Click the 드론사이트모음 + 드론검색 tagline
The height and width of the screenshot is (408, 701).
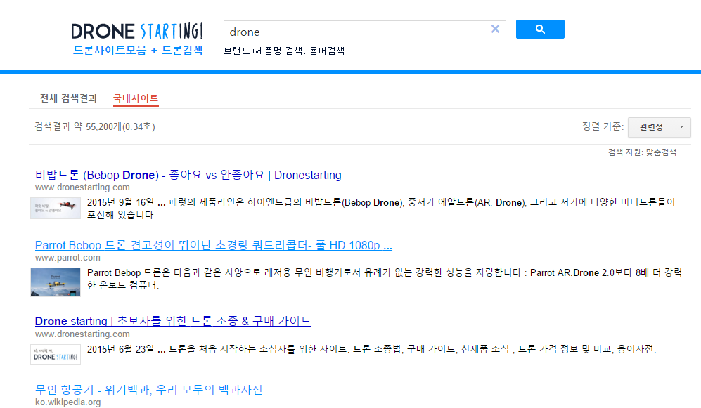coord(138,51)
